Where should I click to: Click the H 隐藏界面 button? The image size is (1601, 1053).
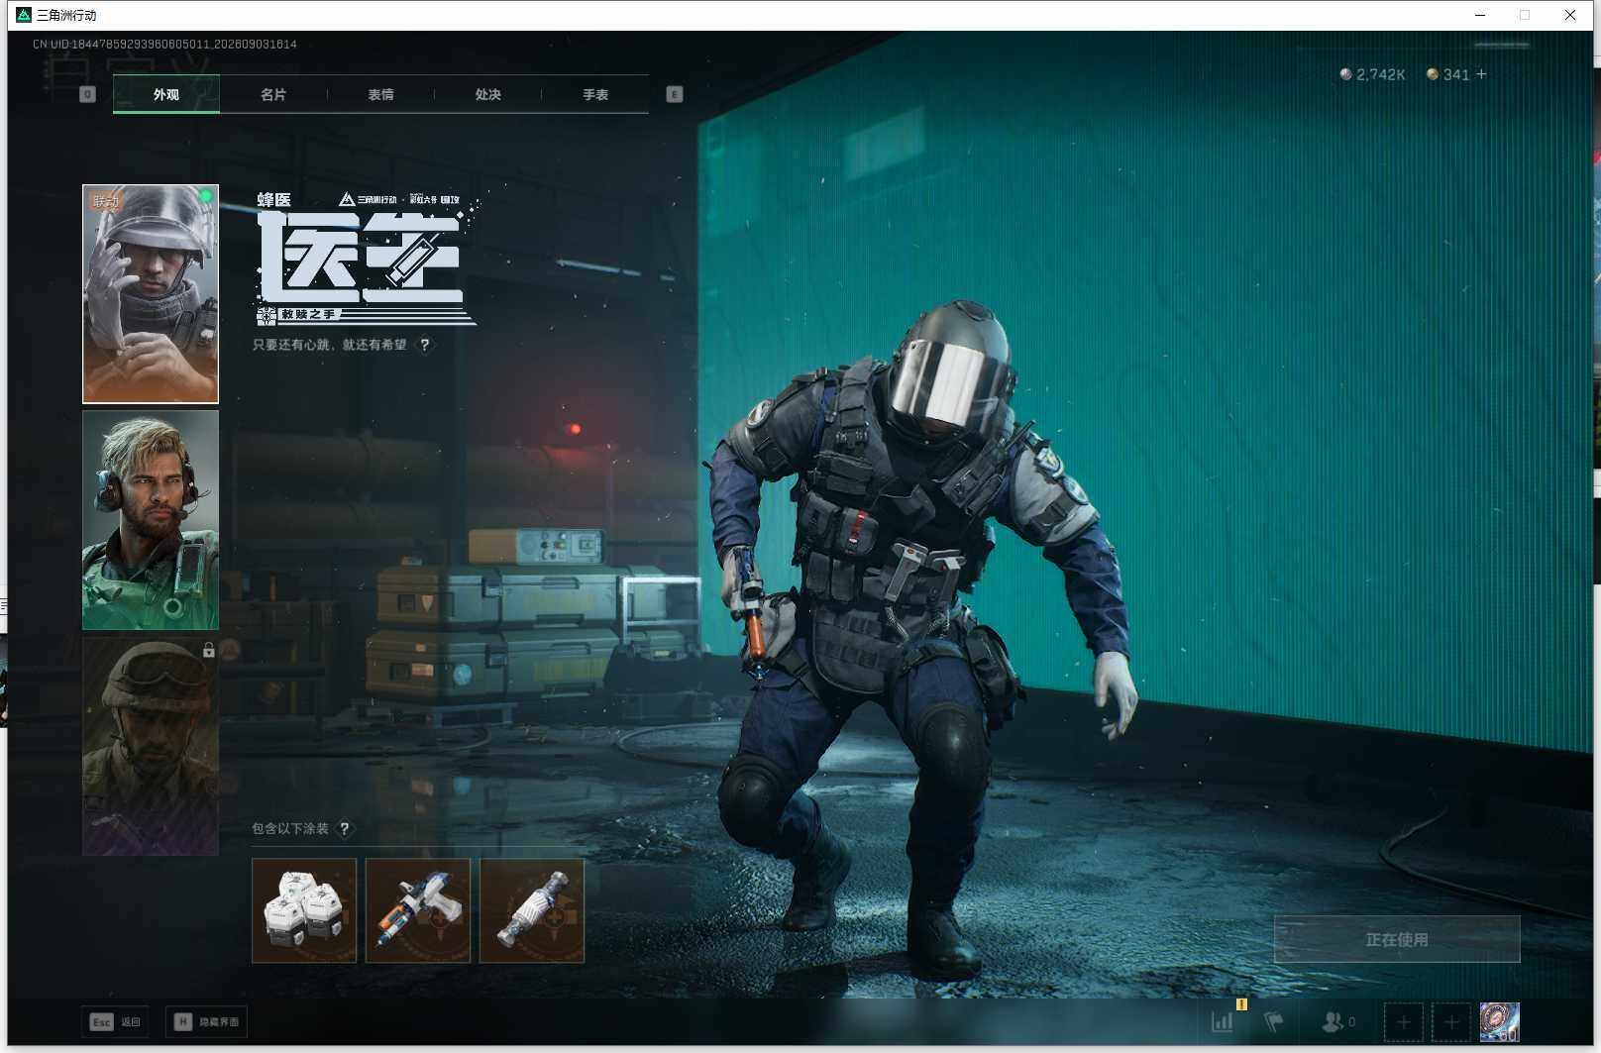coord(206,1021)
